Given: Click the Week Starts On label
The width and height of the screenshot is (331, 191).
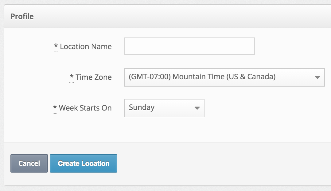Looking at the screenshot, I should 85,108.
